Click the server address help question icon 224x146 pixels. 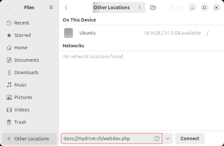[157, 138]
